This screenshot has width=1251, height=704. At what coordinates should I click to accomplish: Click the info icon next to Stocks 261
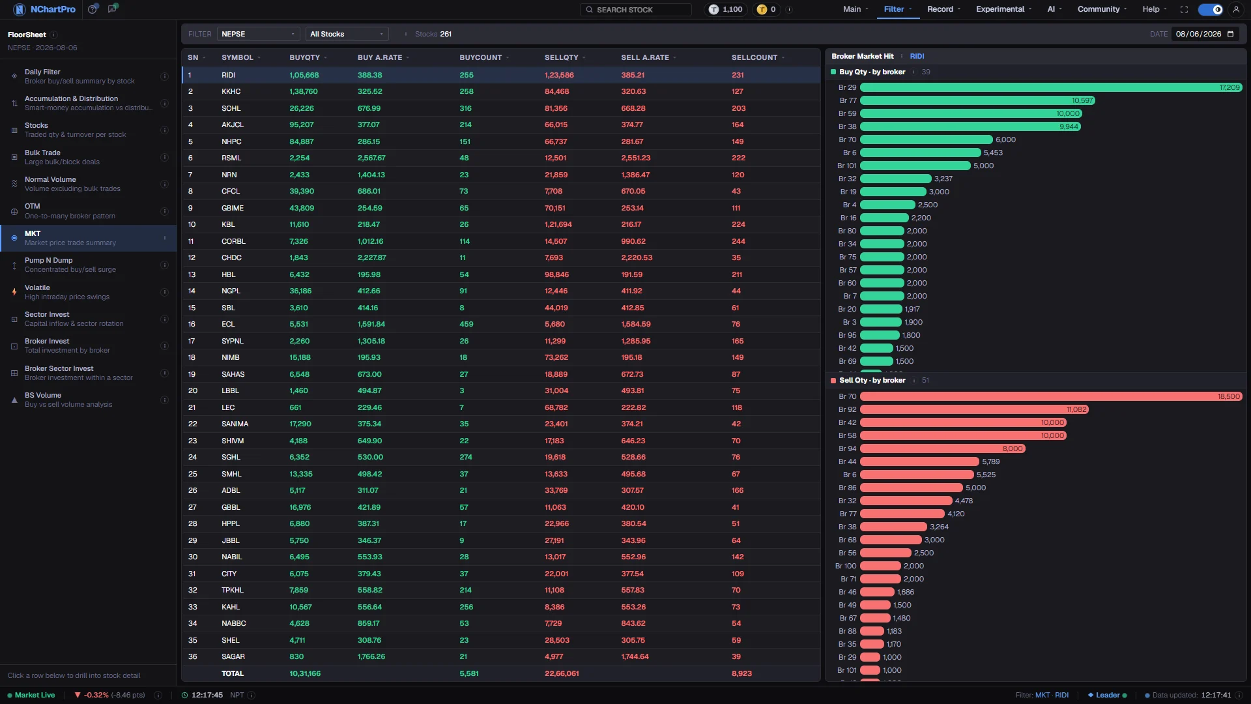tap(406, 34)
